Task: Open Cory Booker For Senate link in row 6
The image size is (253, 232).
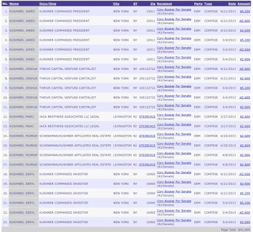Action: point(174,57)
